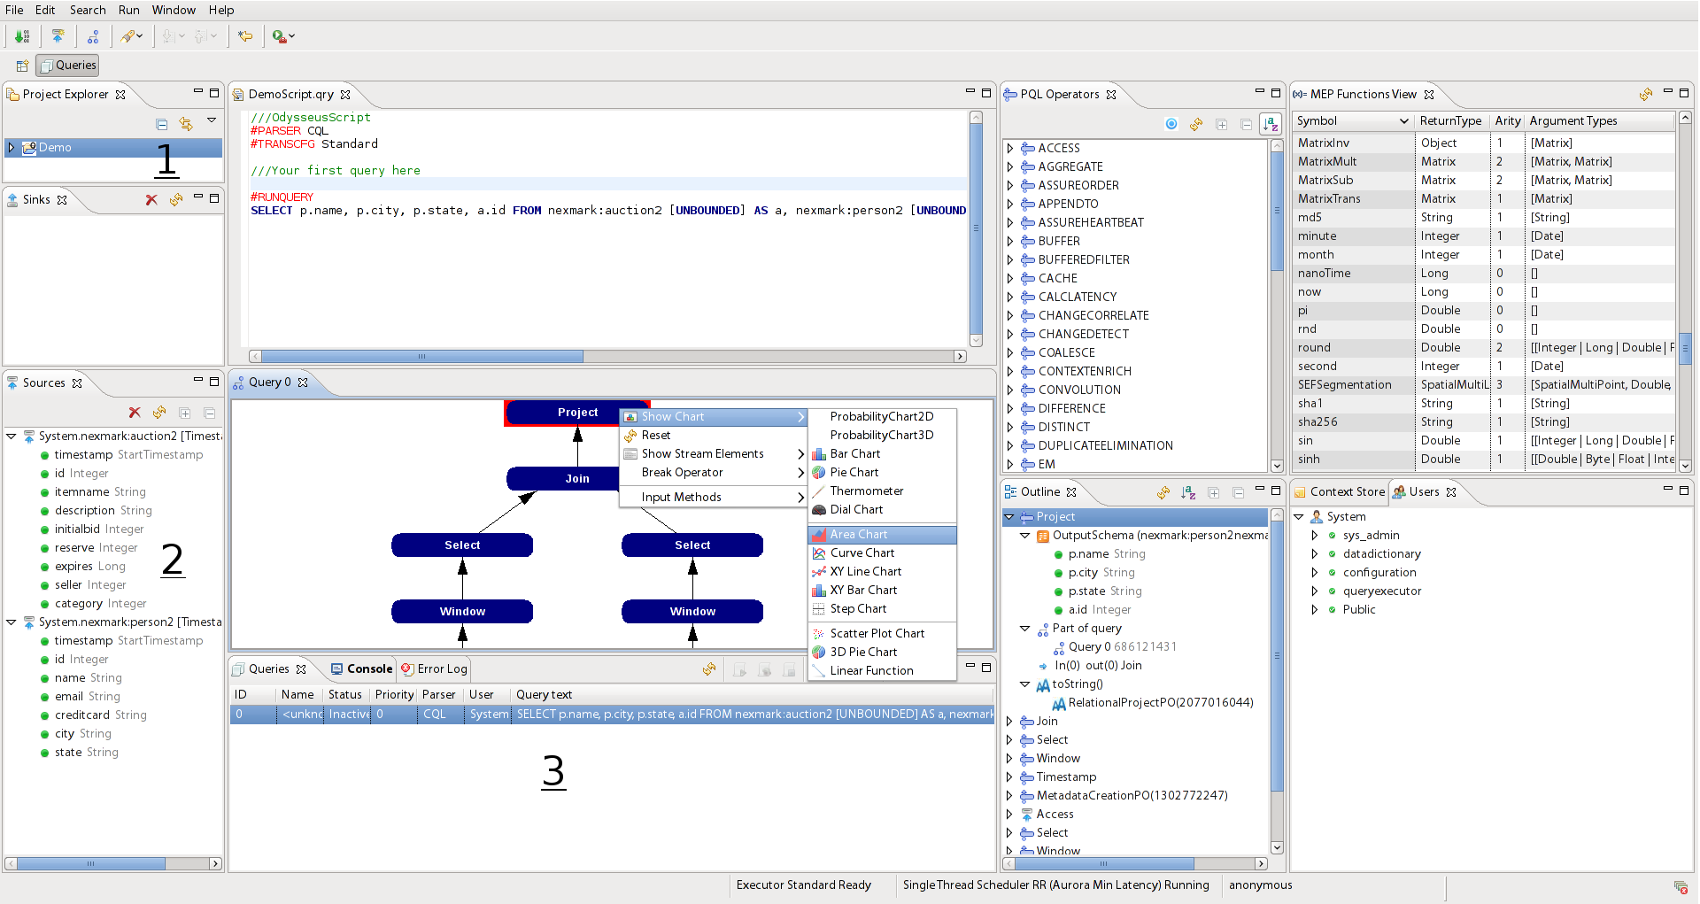
Task: Refresh the Outline view
Action: (1163, 492)
